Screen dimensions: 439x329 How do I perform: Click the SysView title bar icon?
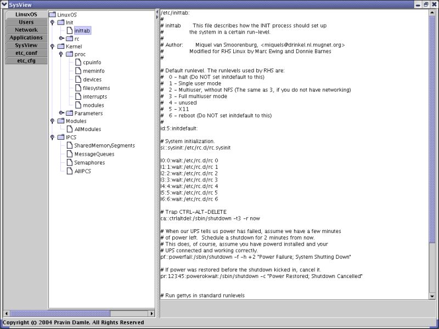pos(5,4)
